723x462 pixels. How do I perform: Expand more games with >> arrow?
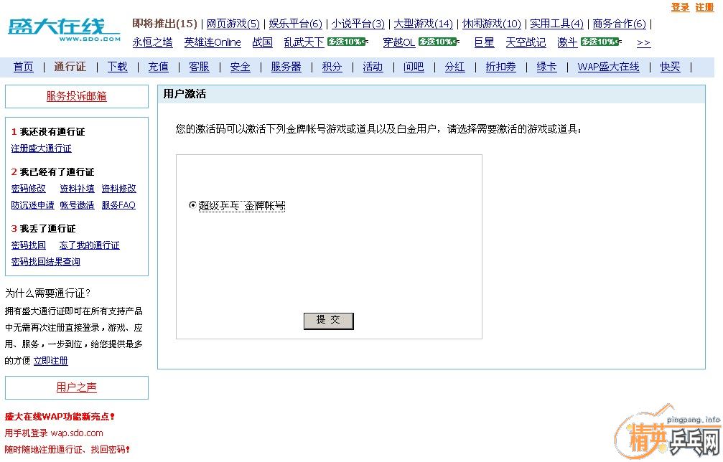point(644,43)
